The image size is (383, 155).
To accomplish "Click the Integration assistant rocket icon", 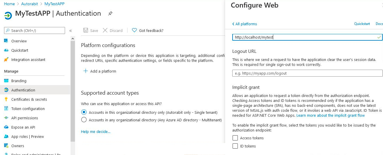I will tap(6, 60).
